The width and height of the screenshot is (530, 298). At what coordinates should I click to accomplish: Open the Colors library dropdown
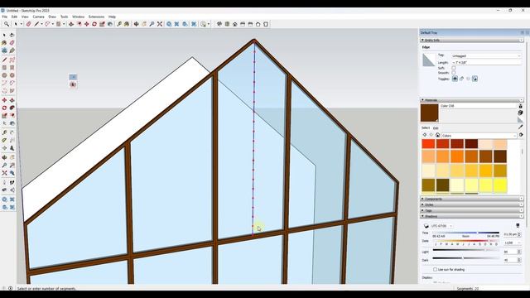click(x=479, y=136)
